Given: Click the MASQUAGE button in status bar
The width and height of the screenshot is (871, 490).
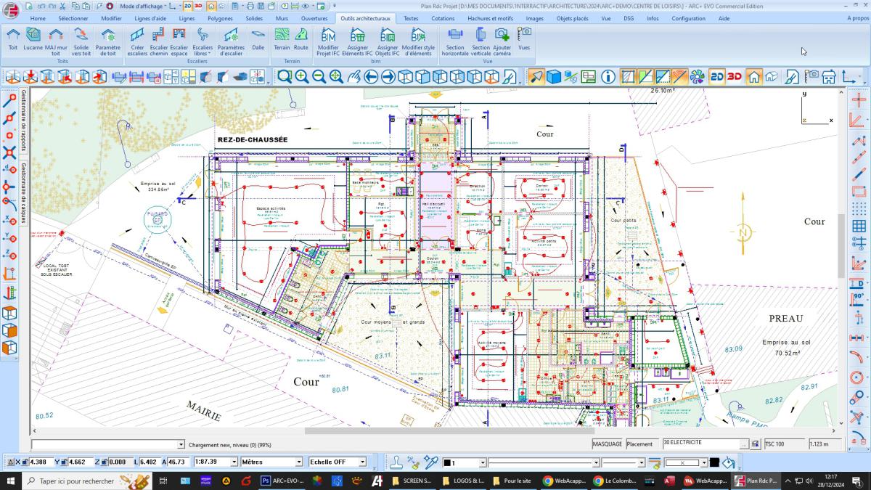Looking at the screenshot, I should [x=607, y=444].
